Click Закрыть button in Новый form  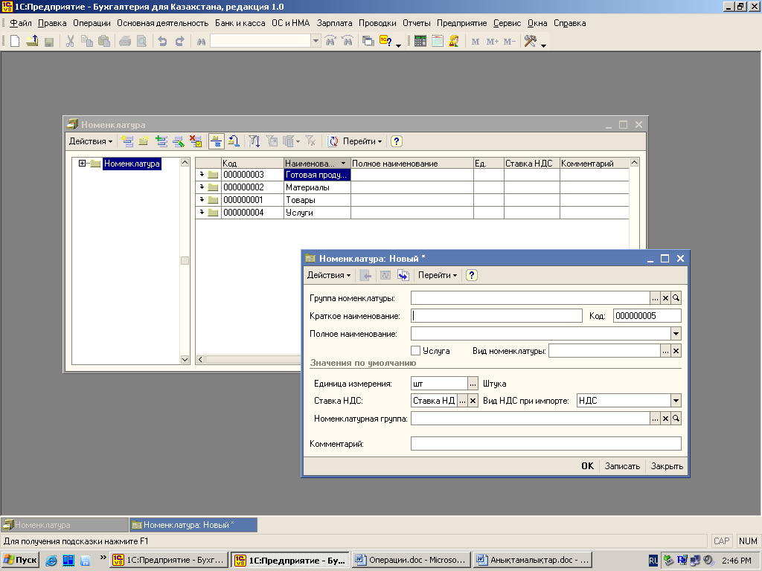(667, 466)
